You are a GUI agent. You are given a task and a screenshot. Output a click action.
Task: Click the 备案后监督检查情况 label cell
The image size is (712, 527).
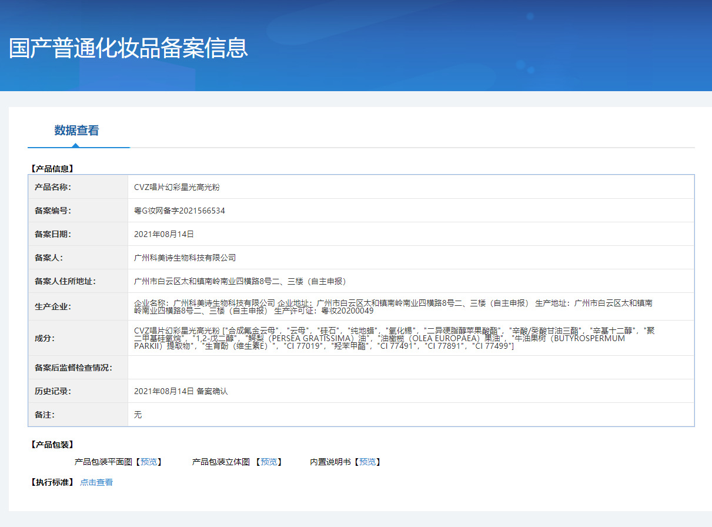78,368
